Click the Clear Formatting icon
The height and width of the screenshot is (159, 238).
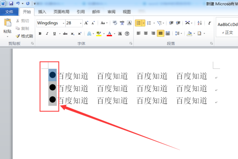click(x=115, y=23)
